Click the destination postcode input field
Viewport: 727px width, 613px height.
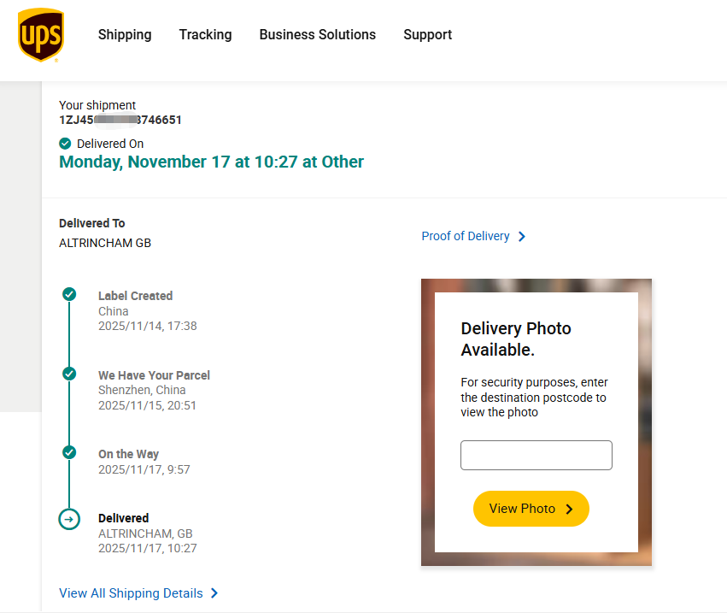(536, 455)
